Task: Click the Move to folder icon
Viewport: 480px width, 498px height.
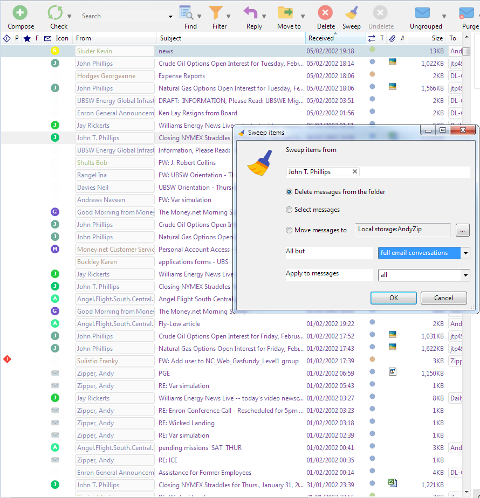Action: pyautogui.click(x=285, y=13)
